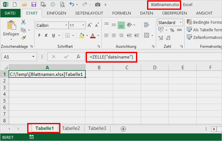Click the percent style icon
222x141 pixels.
coord(172,30)
